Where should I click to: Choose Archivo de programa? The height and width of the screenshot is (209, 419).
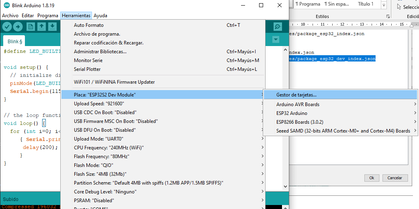click(163, 34)
